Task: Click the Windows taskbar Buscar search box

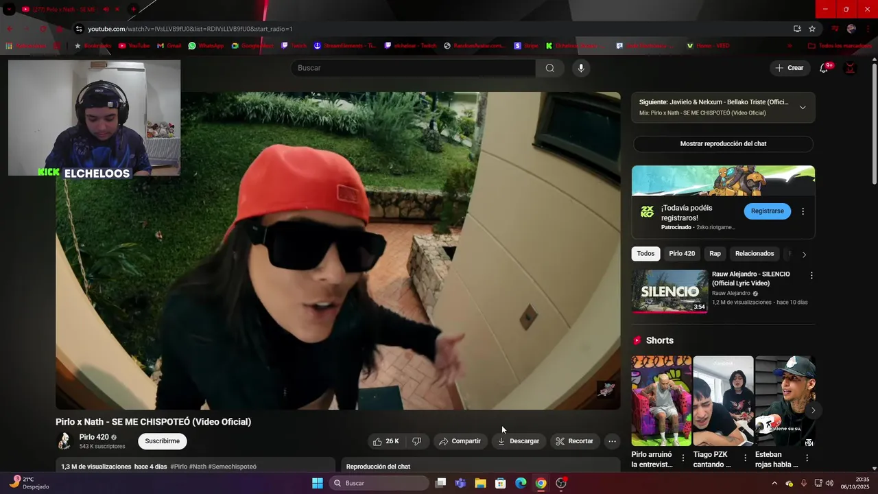Action: click(378, 483)
